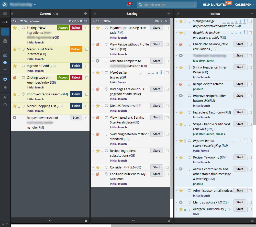Open gear settings at bottom of Backlog panel

169,221
